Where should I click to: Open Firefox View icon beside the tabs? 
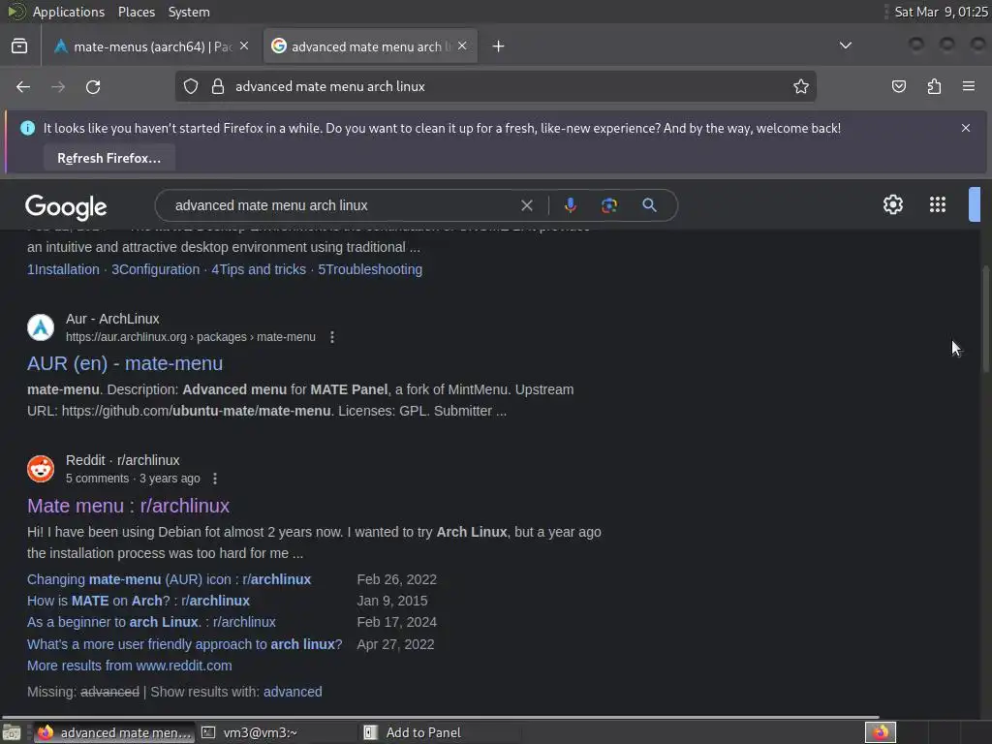coord(19,46)
